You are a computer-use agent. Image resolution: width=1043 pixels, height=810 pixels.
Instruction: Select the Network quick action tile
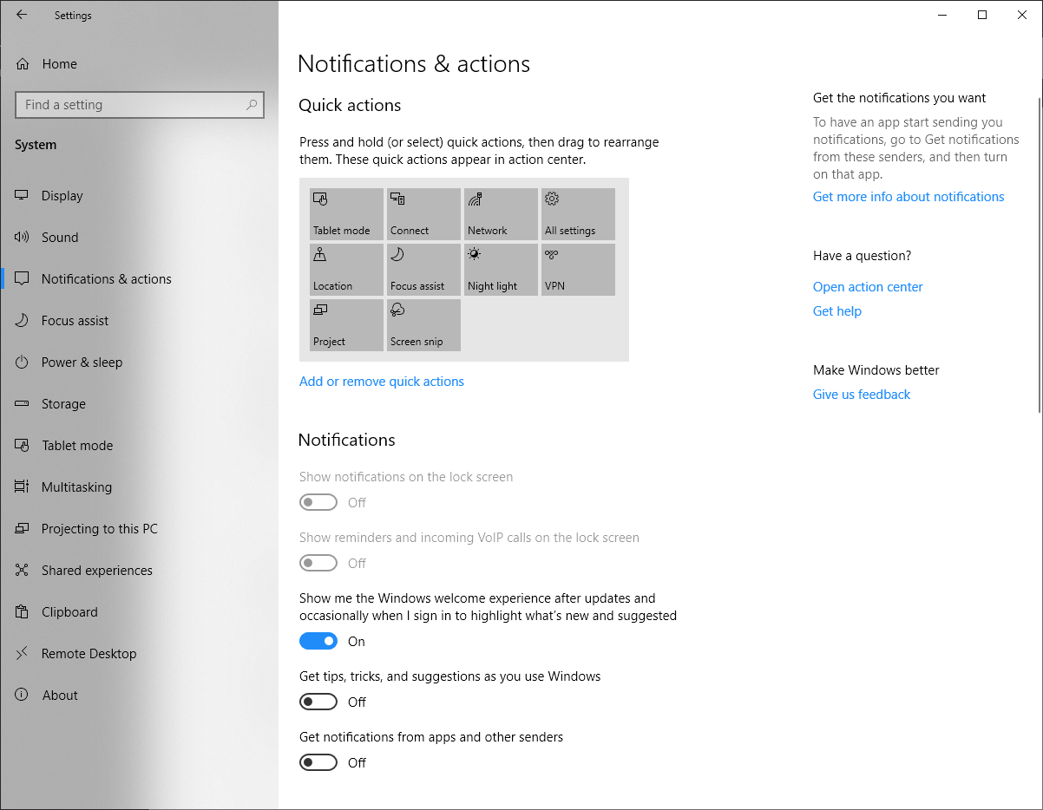(x=501, y=214)
